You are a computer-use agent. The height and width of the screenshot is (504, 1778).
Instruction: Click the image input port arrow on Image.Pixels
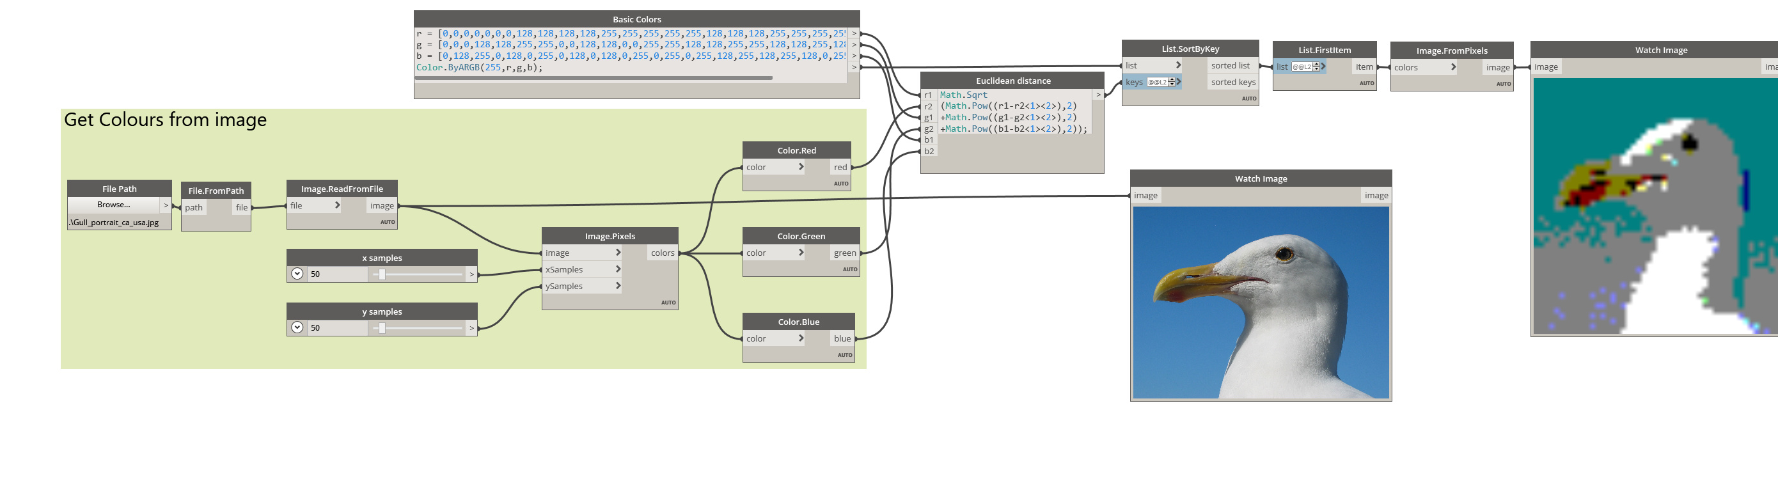618,253
